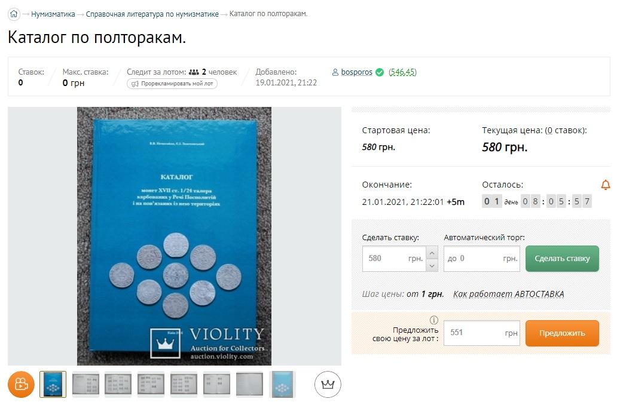Go to the home icon in breadcrumbs

(14, 14)
